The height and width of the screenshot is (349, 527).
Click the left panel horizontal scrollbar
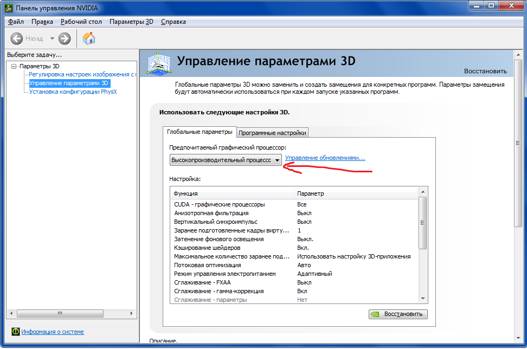(70, 314)
